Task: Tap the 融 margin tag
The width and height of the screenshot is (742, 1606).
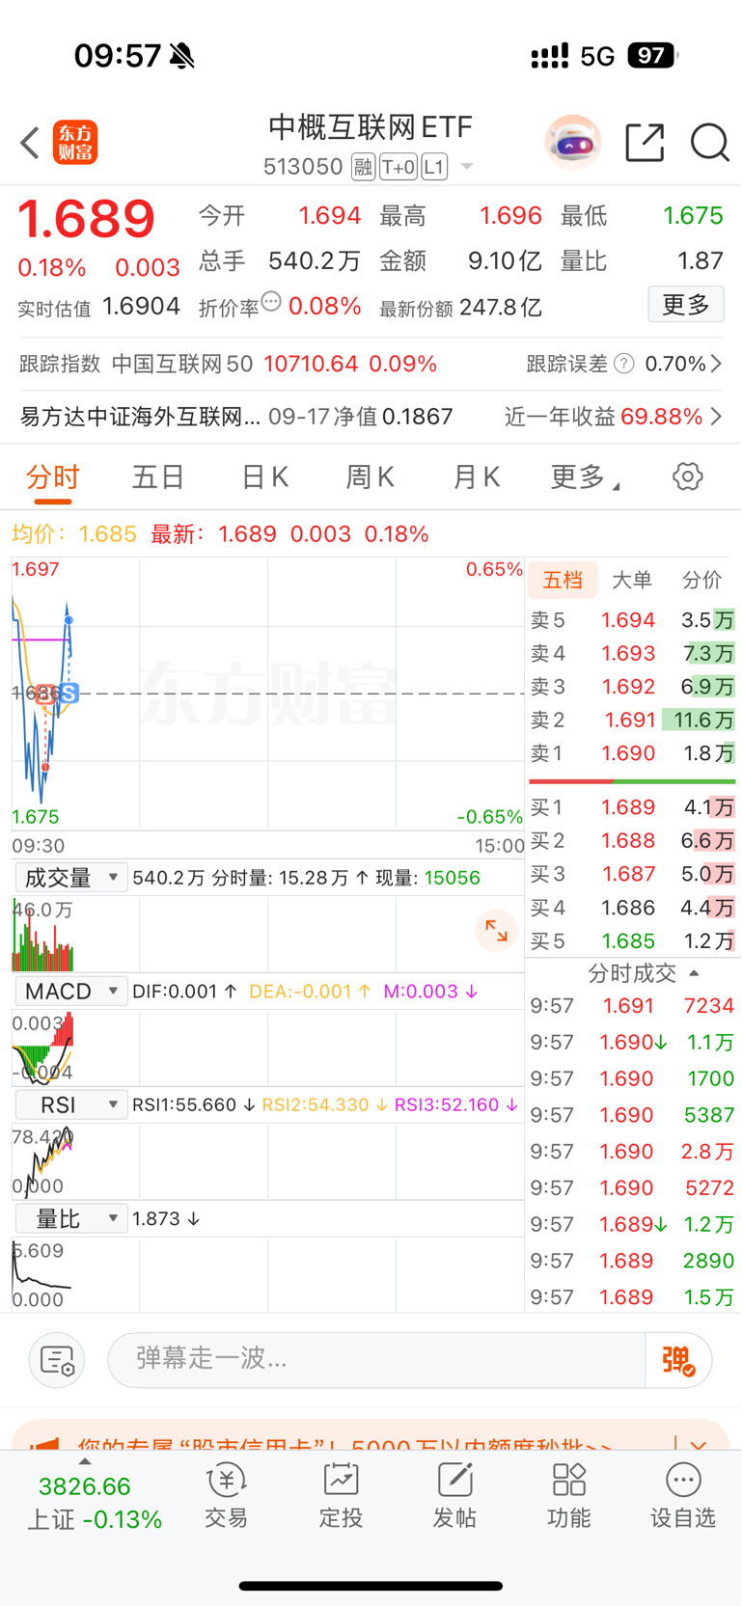Action: tap(363, 167)
